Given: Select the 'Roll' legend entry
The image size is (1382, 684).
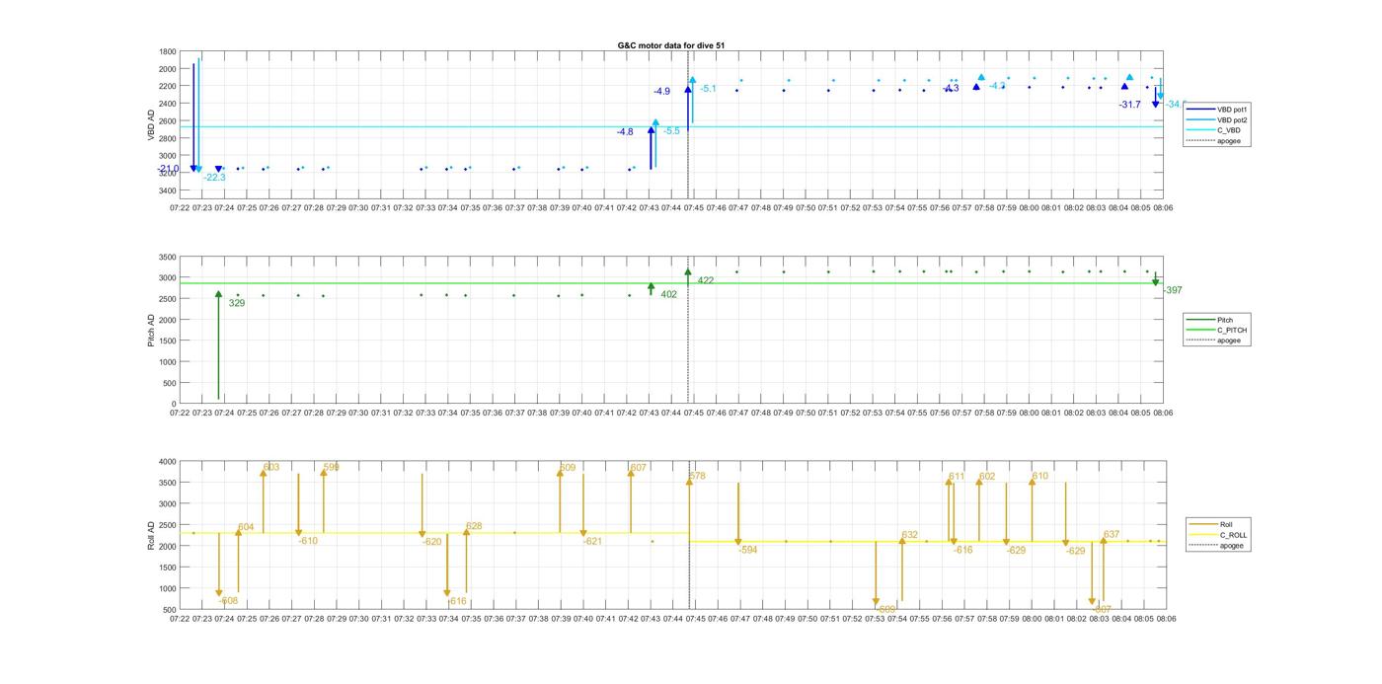Looking at the screenshot, I should (1227, 524).
